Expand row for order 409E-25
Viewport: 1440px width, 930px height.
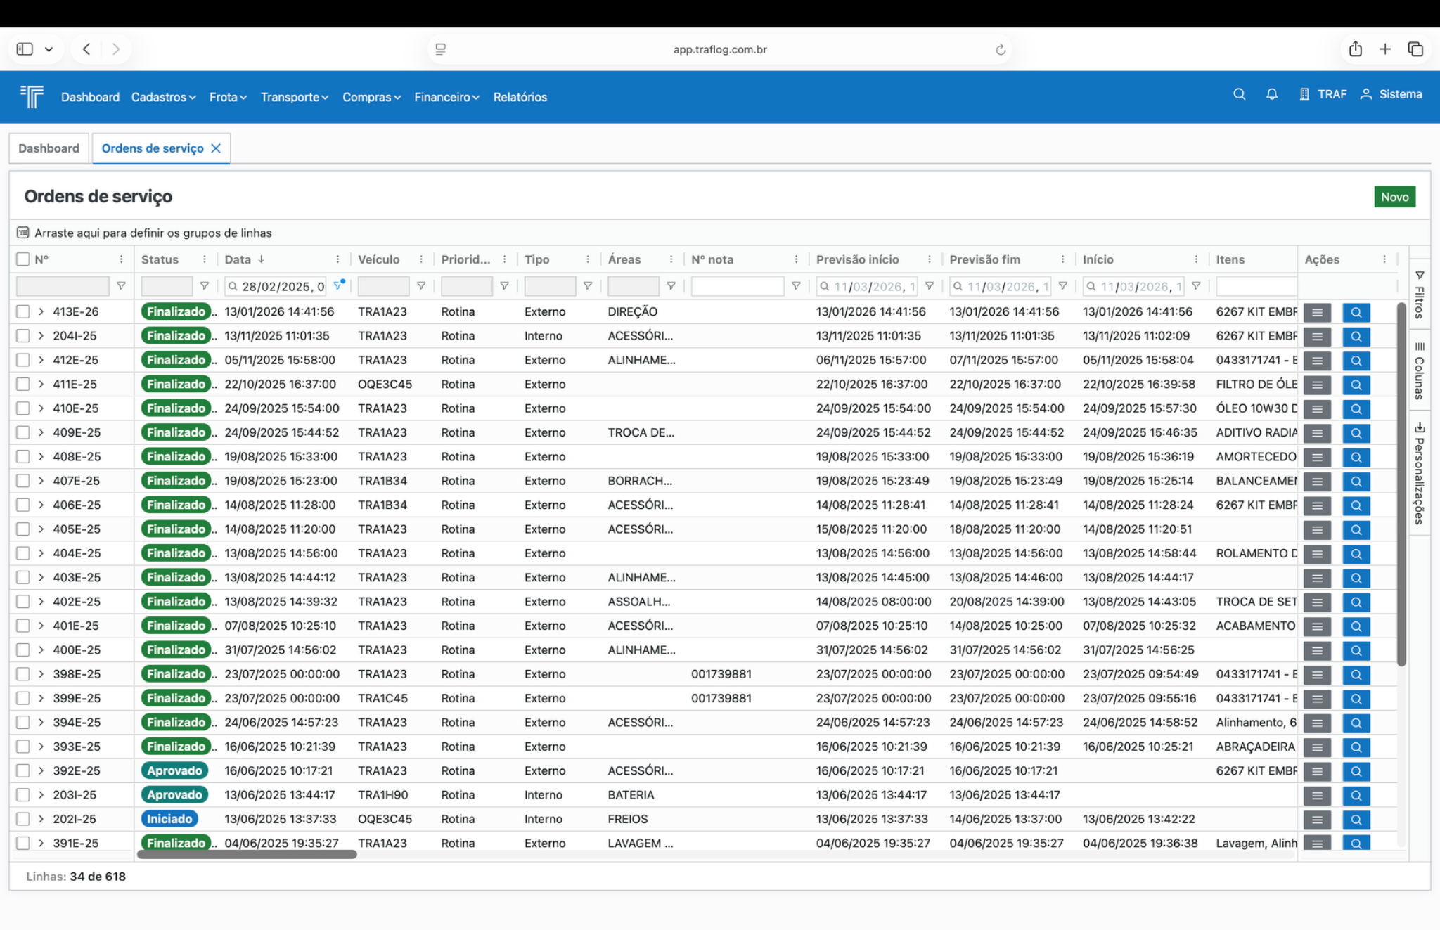point(41,432)
